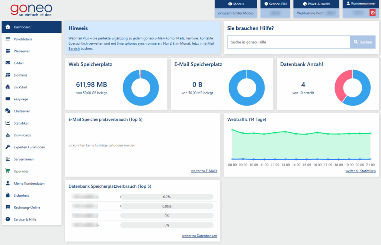The image size is (381, 245).
Task: Open Paketdetails menu entry
Action: coord(23,39)
